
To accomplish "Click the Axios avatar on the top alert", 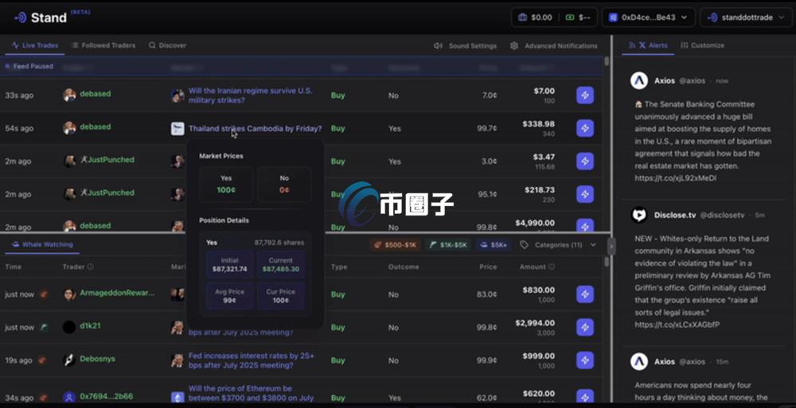I will pos(639,80).
